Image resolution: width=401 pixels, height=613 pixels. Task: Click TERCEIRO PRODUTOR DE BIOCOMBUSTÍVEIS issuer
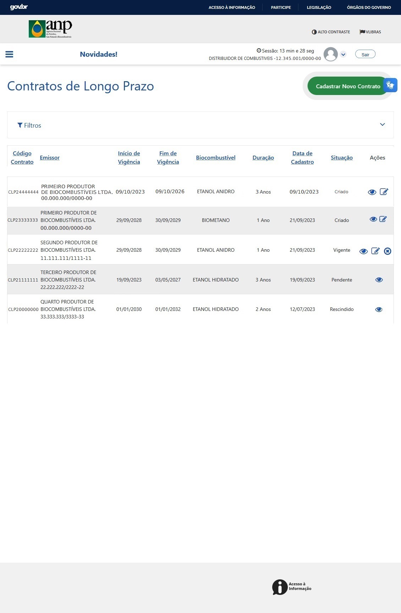68,280
